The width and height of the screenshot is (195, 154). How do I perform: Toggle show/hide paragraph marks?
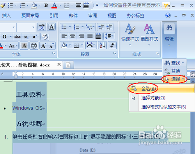pyautogui.click(x=112, y=45)
